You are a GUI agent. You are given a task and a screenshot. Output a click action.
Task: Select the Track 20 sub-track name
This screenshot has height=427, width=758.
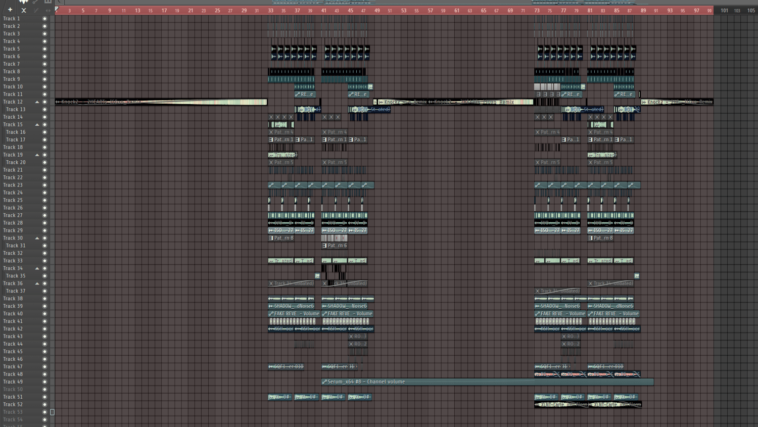coord(16,163)
